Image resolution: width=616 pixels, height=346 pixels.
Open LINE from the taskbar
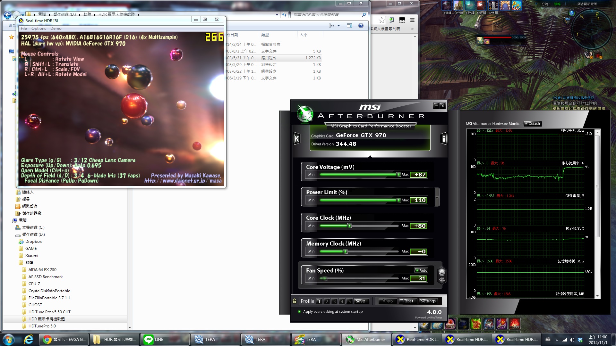click(164, 340)
